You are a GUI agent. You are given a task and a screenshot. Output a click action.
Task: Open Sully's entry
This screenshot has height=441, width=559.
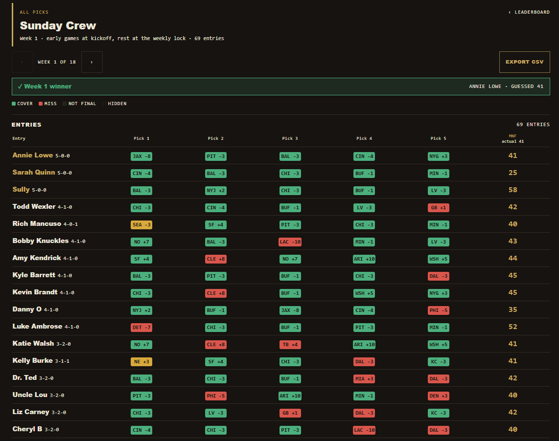pos(21,190)
